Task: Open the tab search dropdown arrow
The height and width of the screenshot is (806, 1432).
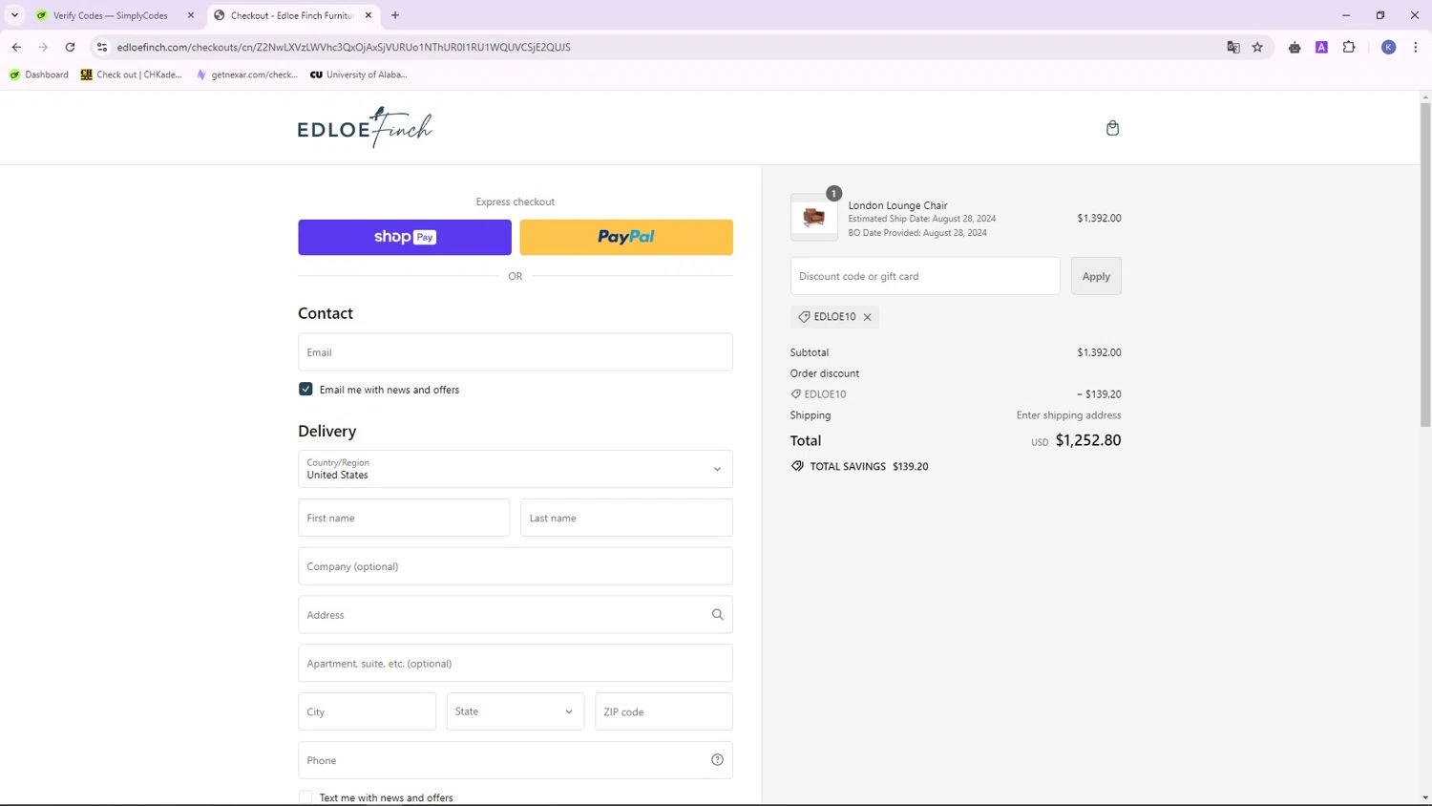Action: tap(14, 15)
